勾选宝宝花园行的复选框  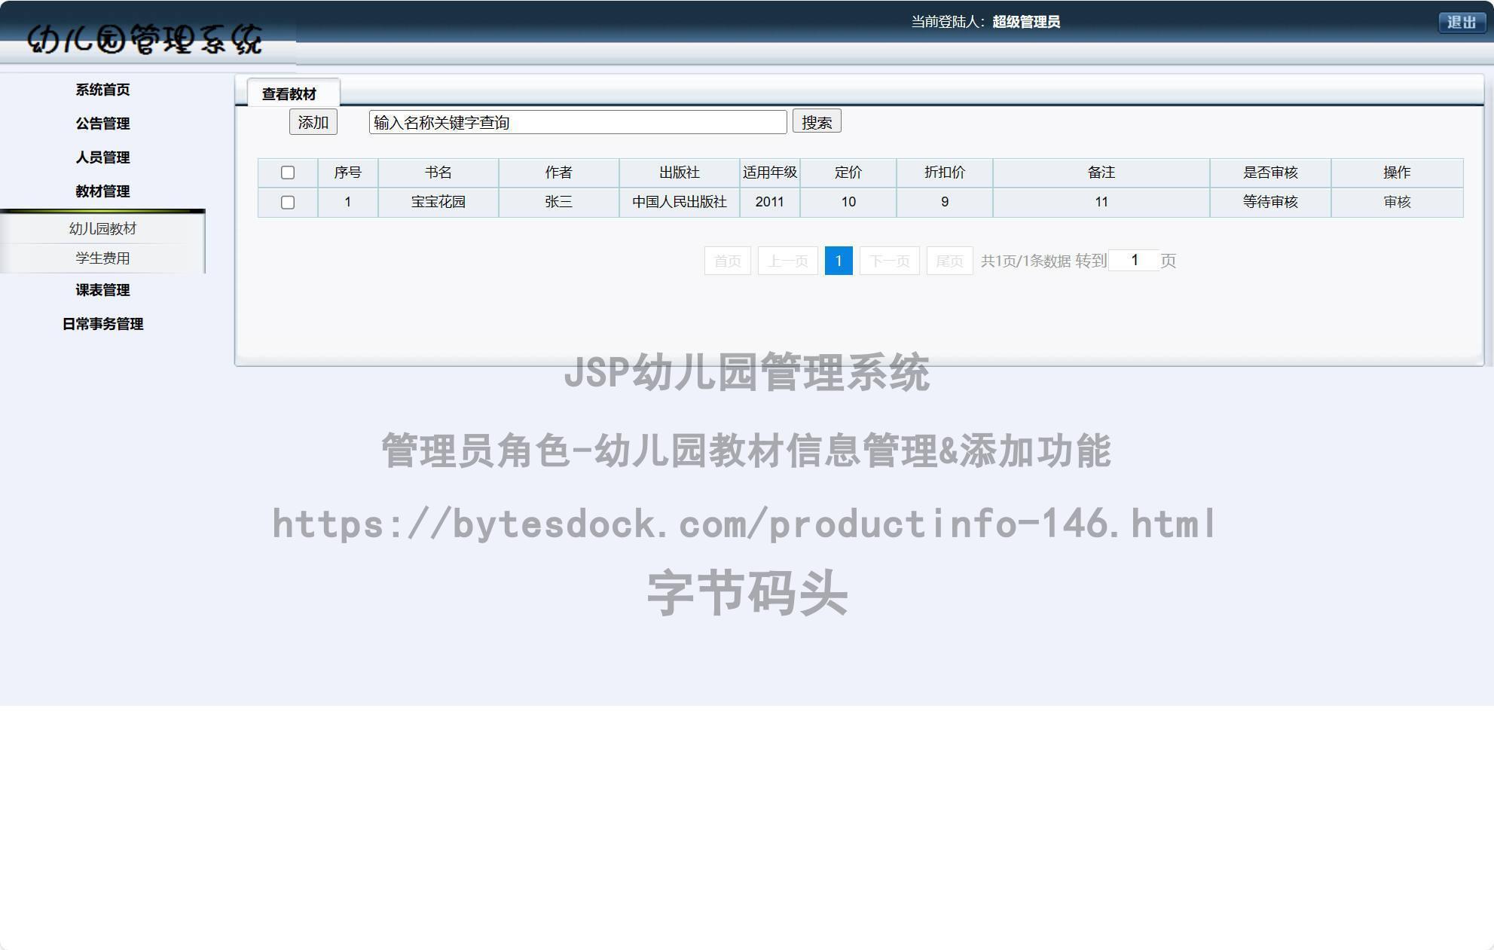tap(288, 202)
